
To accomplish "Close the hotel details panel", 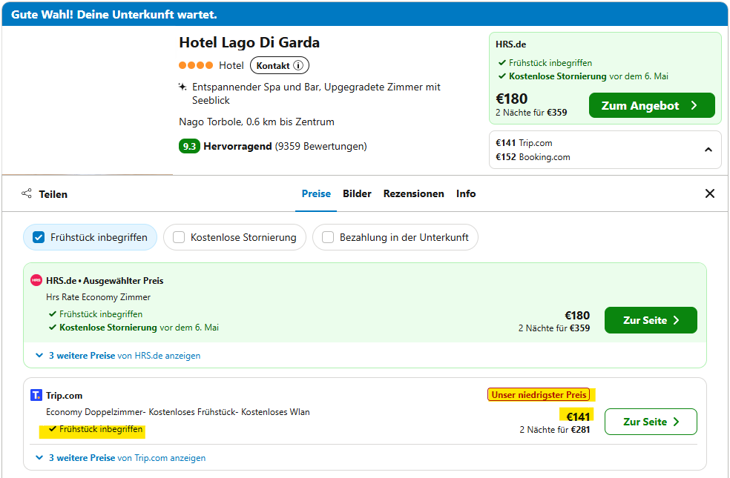I will point(709,193).
